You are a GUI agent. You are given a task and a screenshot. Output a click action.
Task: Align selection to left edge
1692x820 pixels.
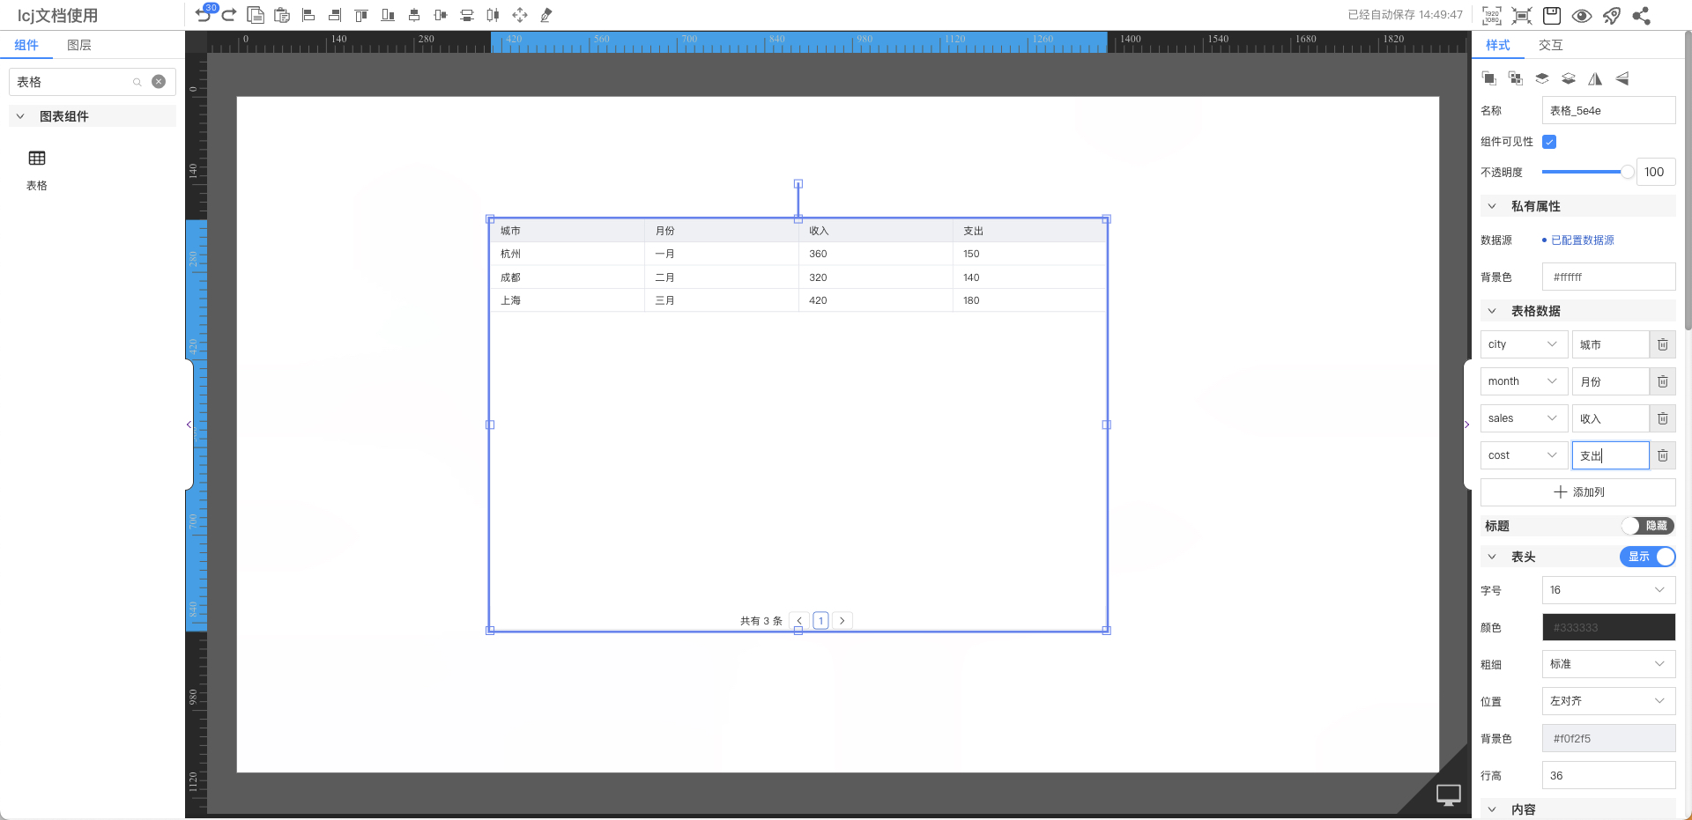[x=308, y=15]
